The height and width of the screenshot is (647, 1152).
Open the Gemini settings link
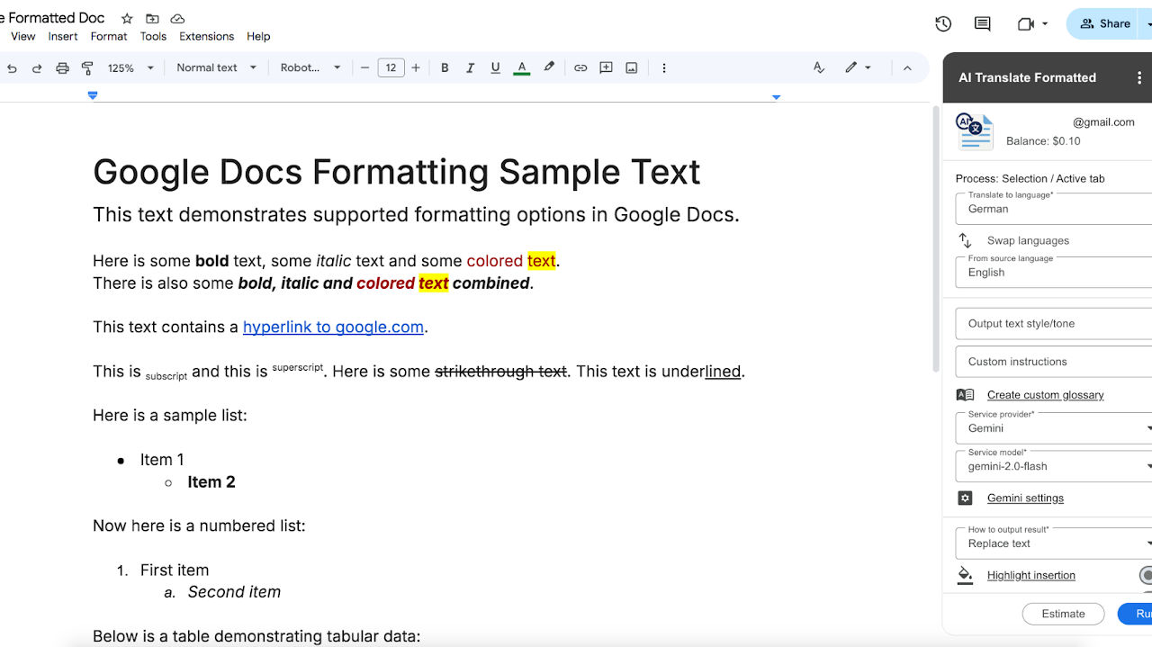(1025, 499)
